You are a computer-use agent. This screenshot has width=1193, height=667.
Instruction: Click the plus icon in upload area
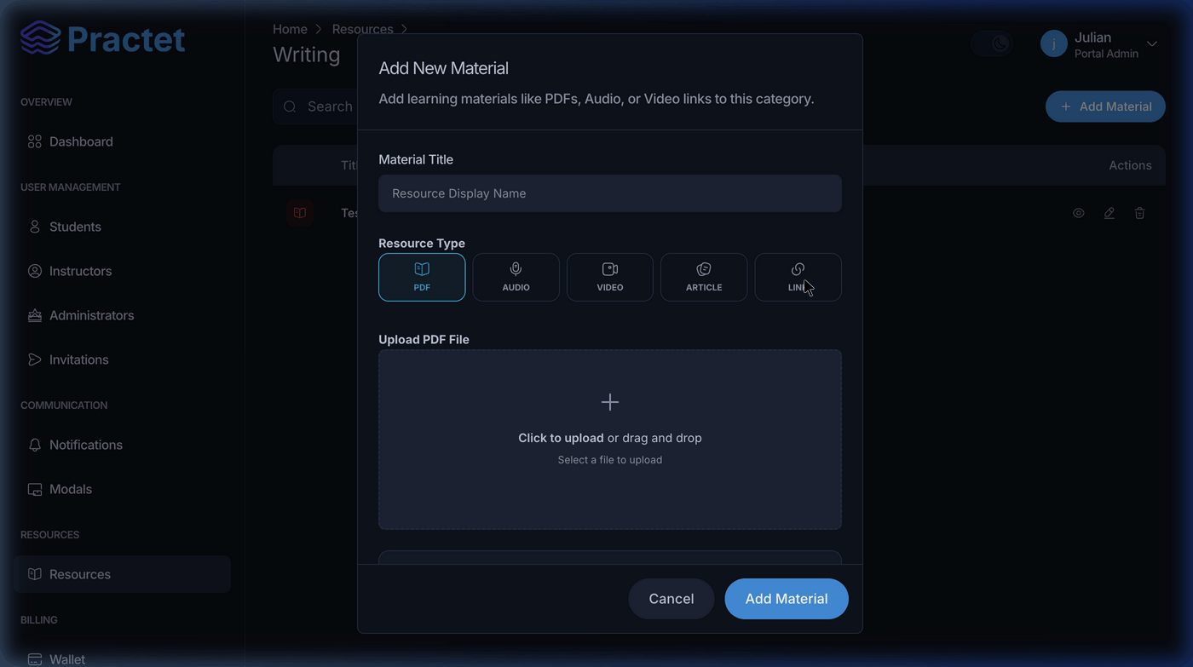[x=610, y=402]
